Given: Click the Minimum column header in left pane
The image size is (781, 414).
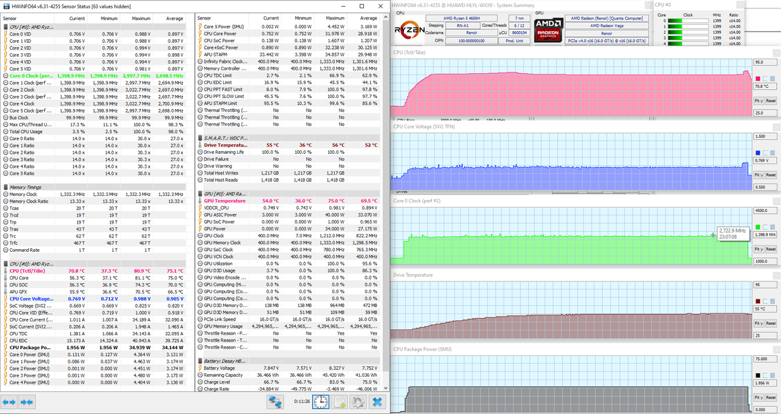Looking at the screenshot, I should coord(108,19).
